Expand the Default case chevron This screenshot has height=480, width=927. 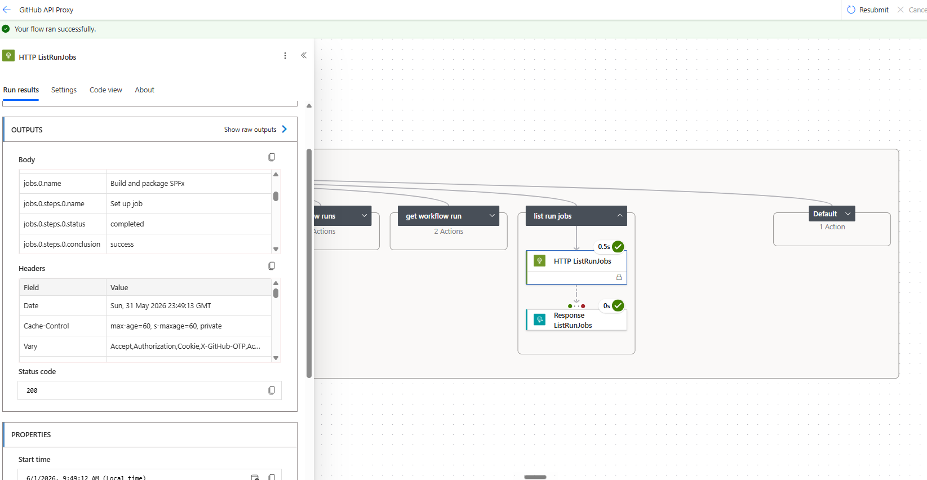click(848, 214)
